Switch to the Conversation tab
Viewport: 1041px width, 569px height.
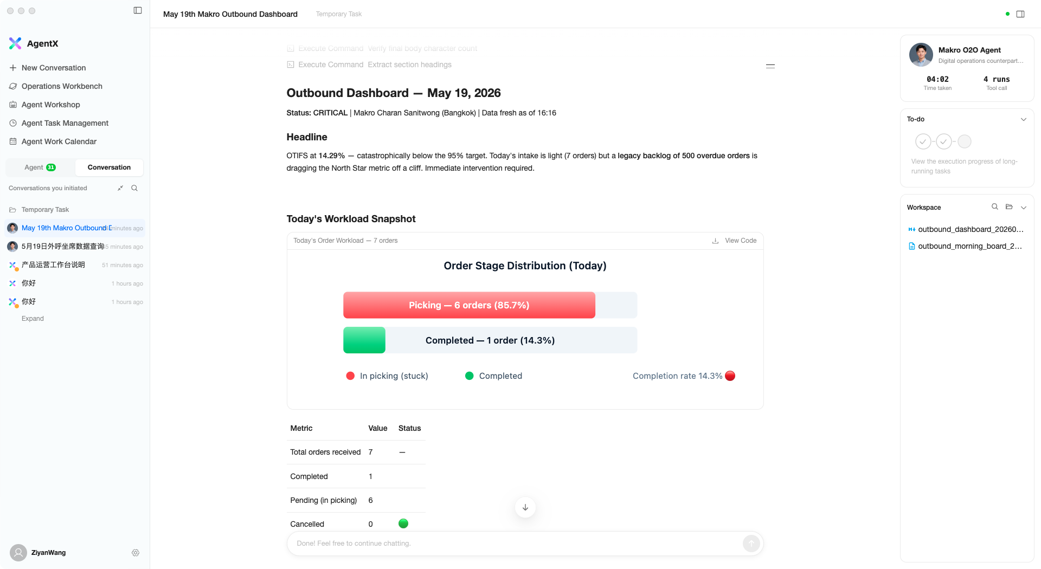pyautogui.click(x=109, y=167)
